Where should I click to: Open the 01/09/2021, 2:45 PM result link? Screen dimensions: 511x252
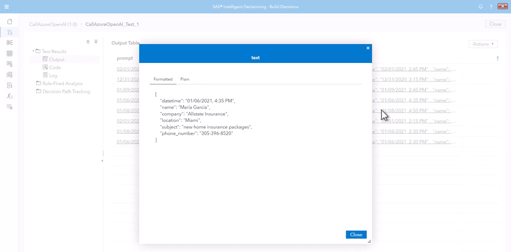[413, 90]
